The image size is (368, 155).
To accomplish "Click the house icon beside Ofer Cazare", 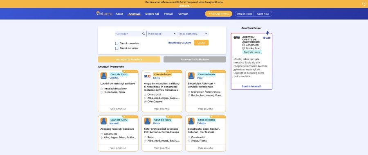I will click(145, 102).
